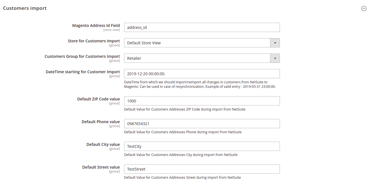369x186 pixels.
Task: Click the DateTime starting for Customer Import label
Action: [x=83, y=72]
